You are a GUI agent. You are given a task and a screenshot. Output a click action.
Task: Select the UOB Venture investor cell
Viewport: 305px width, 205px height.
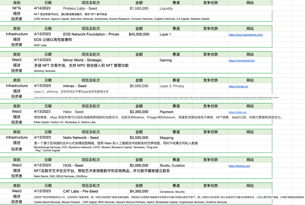[122, 19]
